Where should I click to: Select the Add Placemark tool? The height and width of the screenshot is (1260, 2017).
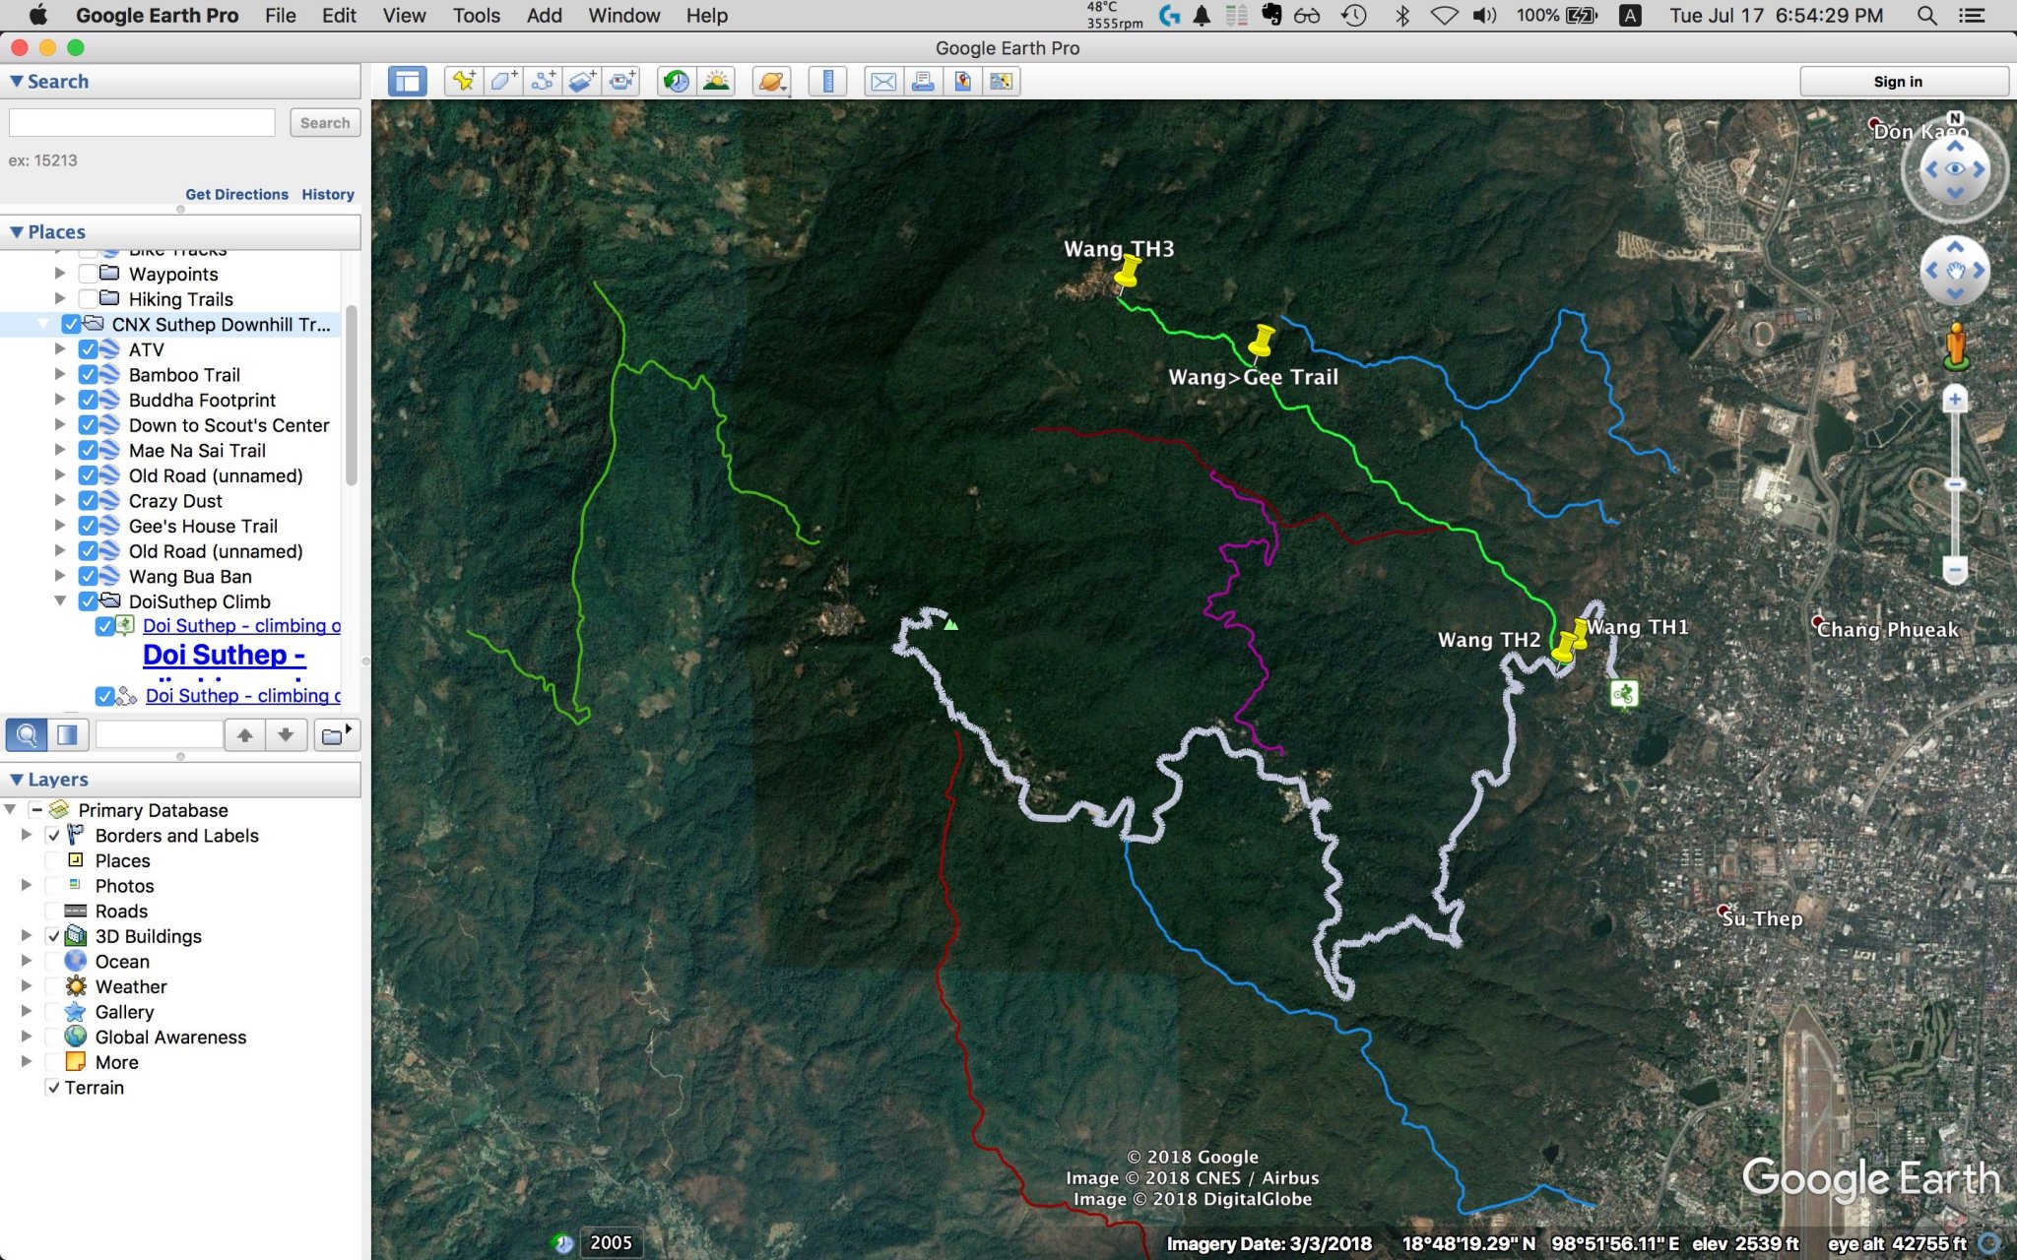pos(463,82)
